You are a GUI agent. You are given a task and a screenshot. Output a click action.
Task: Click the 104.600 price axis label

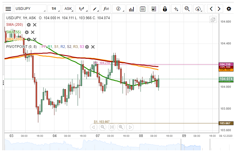[x=226, y=22]
